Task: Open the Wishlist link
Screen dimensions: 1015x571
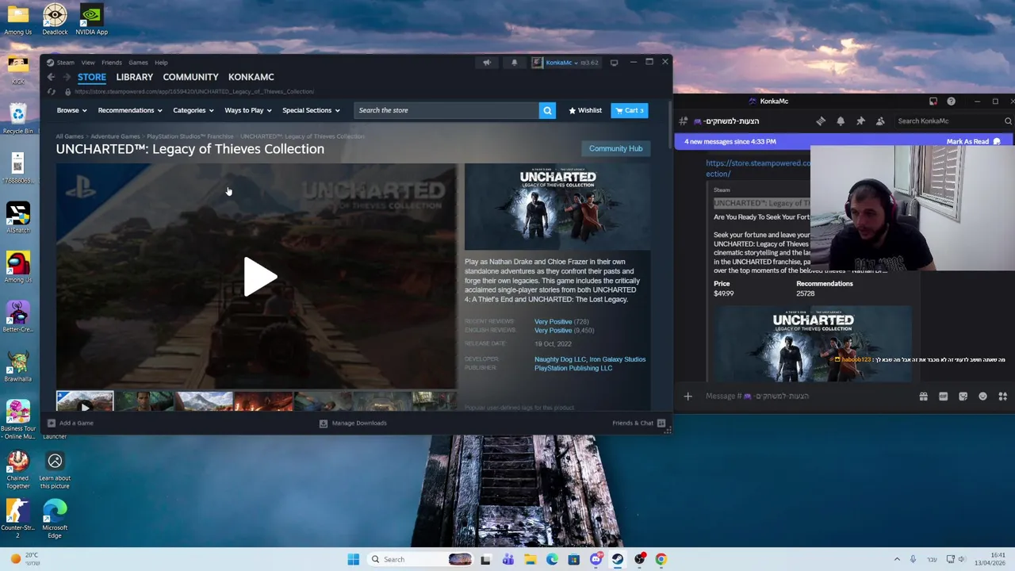Action: pyautogui.click(x=585, y=110)
